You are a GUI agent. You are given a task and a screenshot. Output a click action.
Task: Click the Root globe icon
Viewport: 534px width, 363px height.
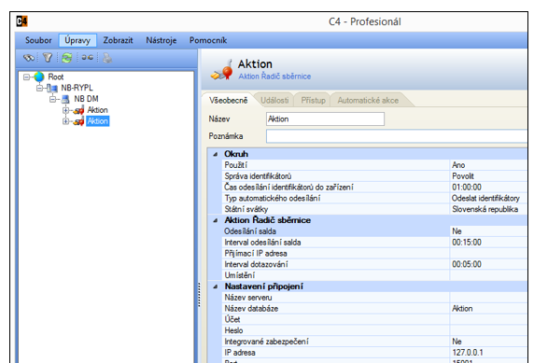coord(39,77)
